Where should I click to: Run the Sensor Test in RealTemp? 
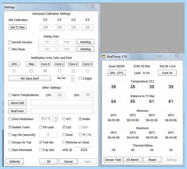pos(113,160)
